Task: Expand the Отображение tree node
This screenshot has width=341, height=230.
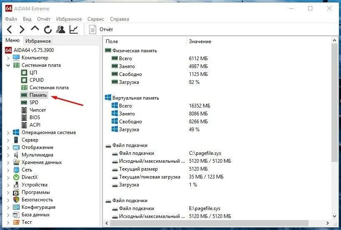Action: (8, 148)
